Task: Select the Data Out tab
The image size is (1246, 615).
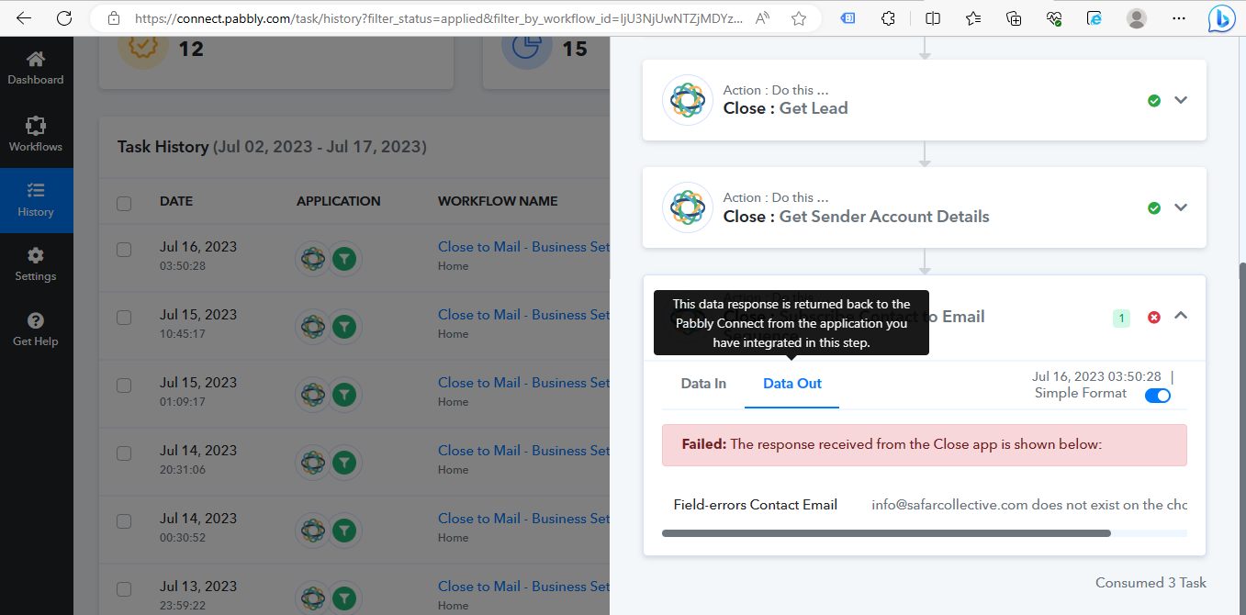Action: 792,384
